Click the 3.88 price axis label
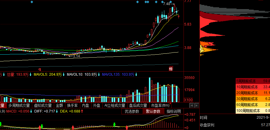270x130 pixels. click(188, 48)
